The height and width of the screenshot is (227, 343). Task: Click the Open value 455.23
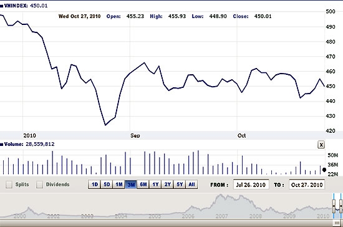tap(135, 16)
